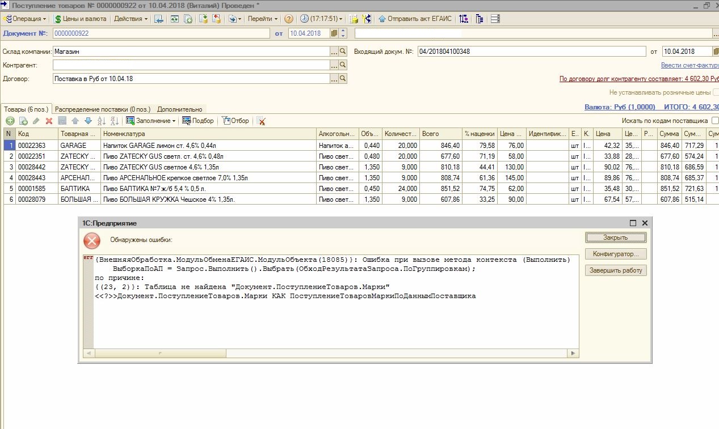Screen dimensions: 719x429
Task: Click the sort ascending icon
Action: (x=102, y=121)
